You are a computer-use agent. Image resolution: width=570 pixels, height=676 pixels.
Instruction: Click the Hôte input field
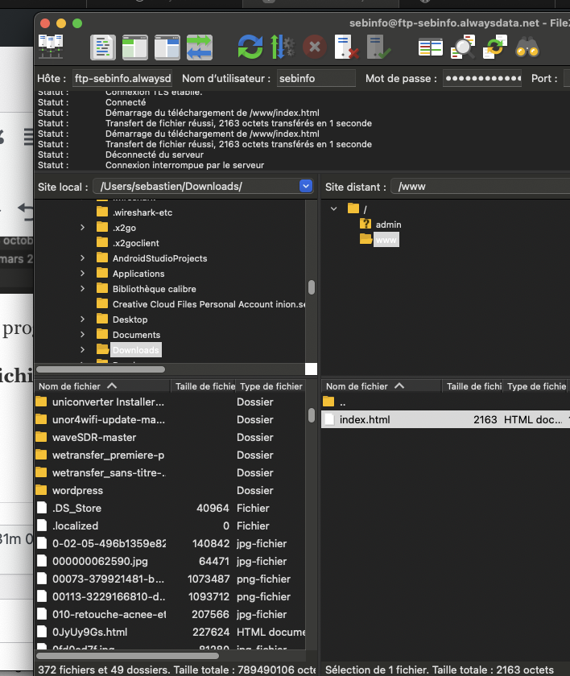tap(122, 78)
